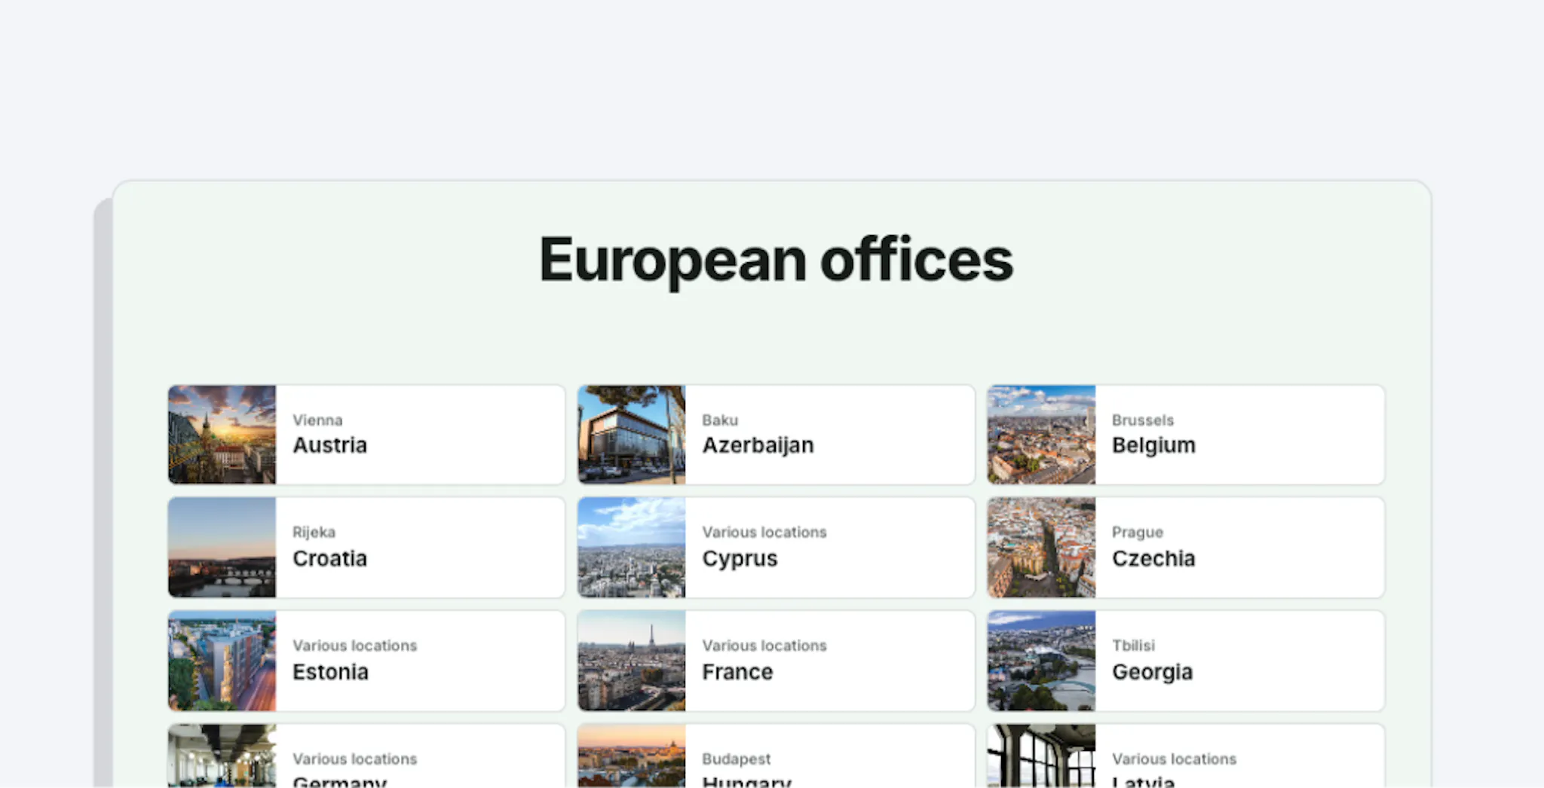Click the Germany office interior thumbnail
Viewport: 1544px width, 788px height.
pyautogui.click(x=222, y=756)
